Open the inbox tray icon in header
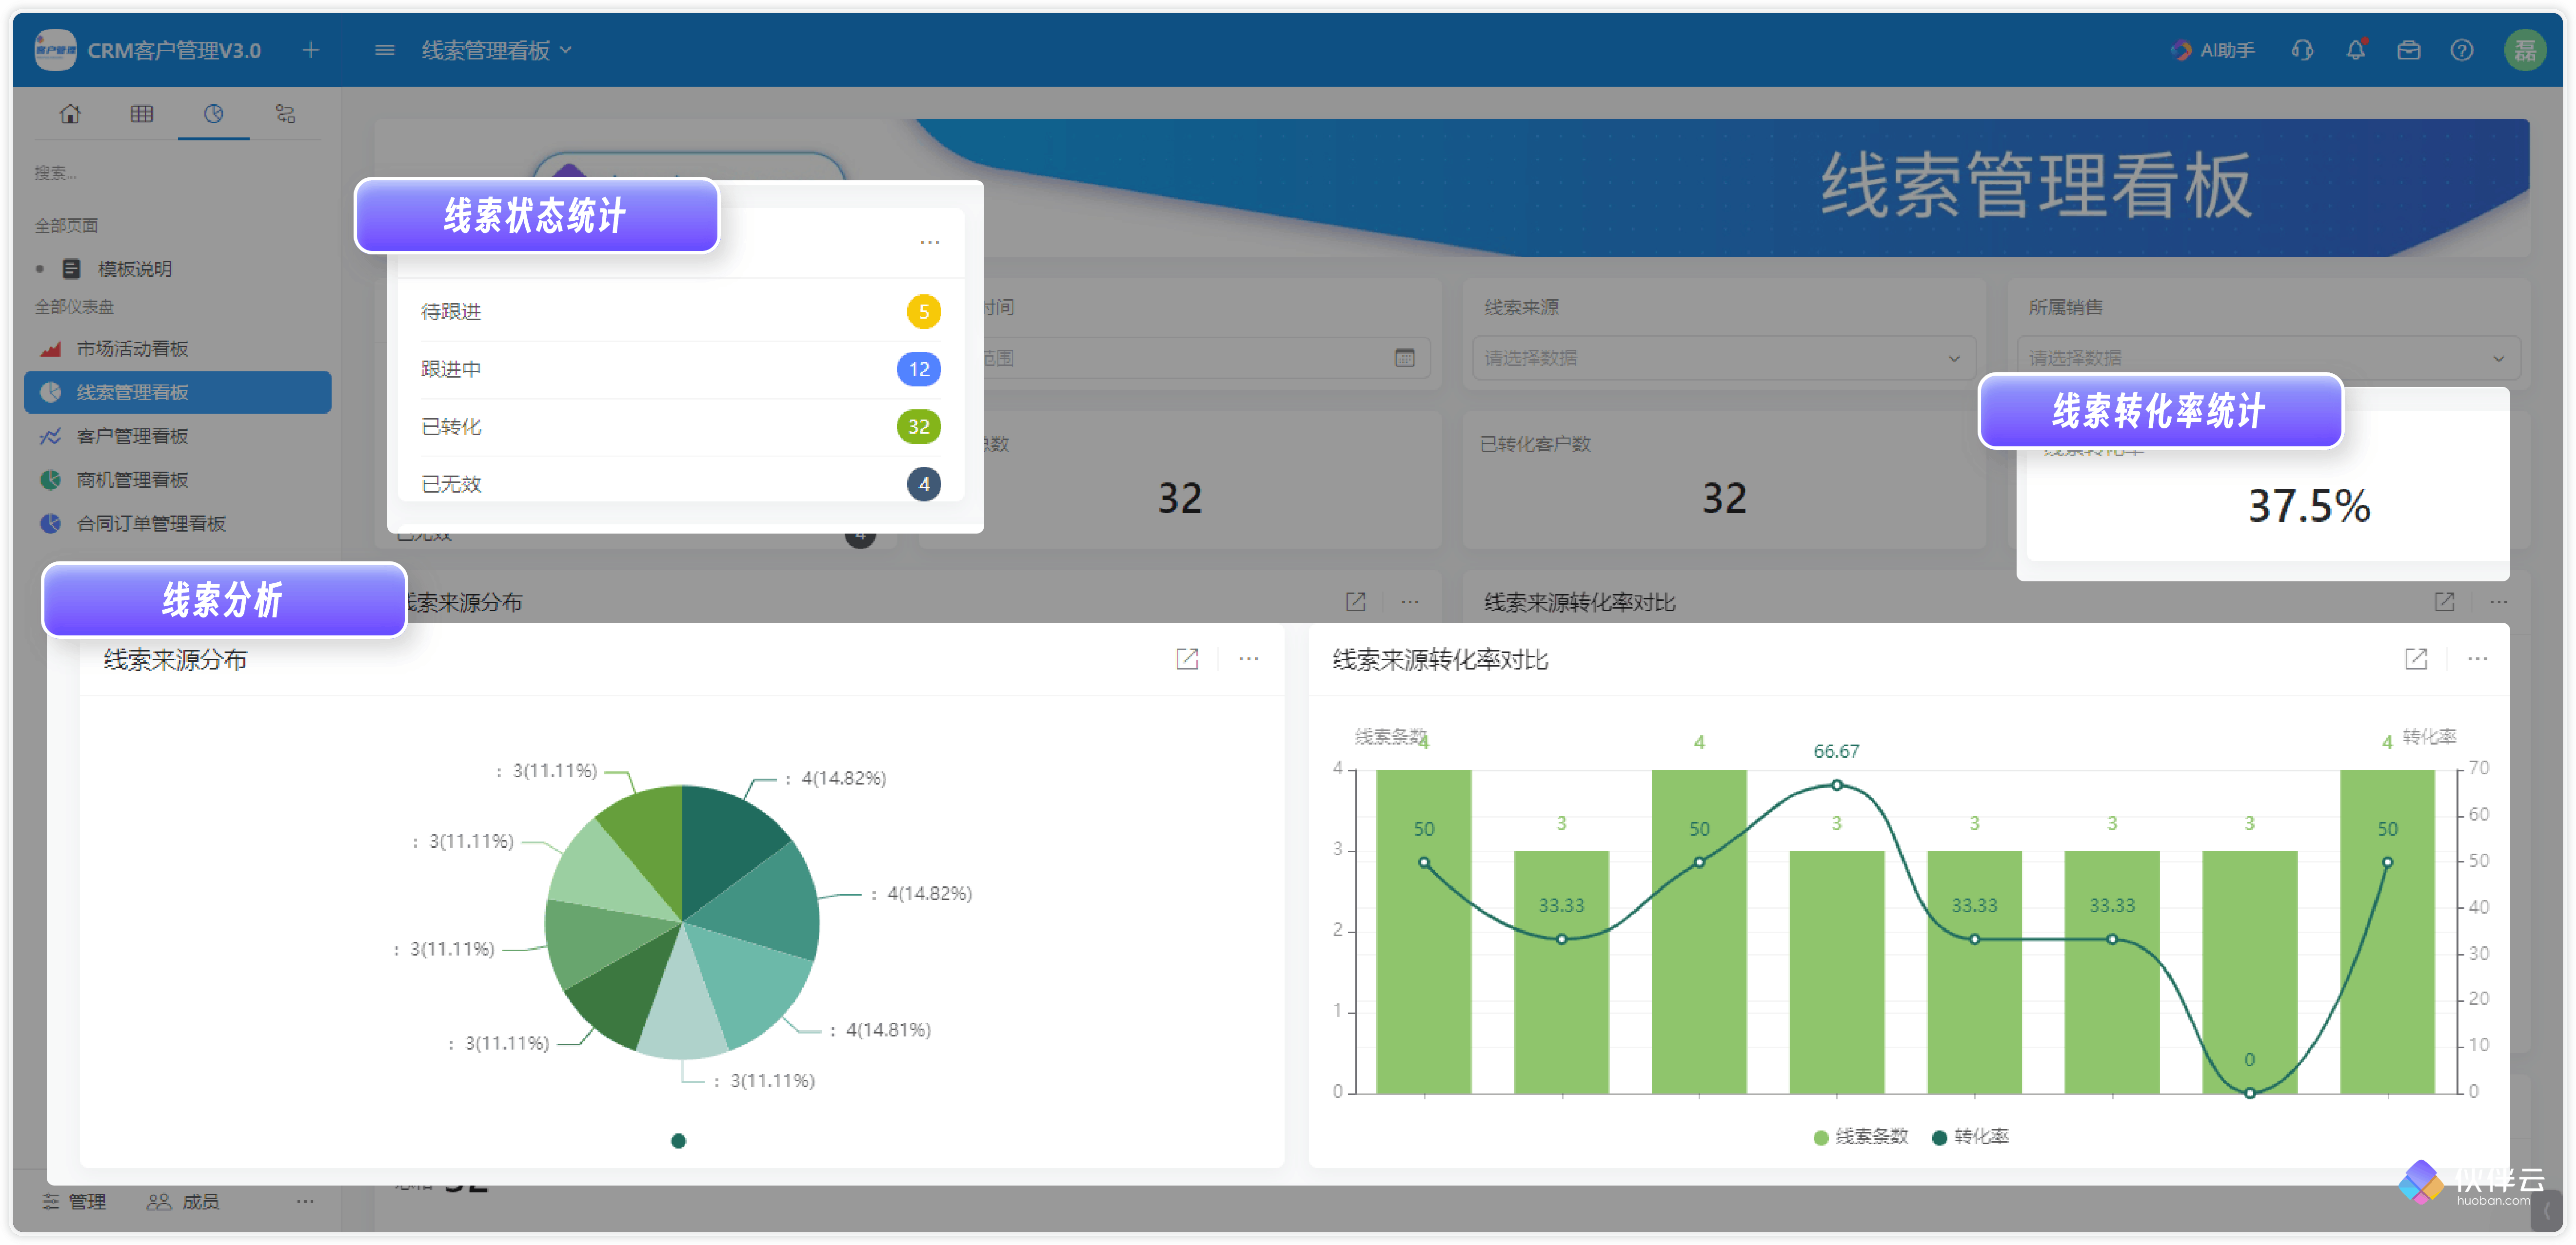 pyautogui.click(x=2409, y=50)
